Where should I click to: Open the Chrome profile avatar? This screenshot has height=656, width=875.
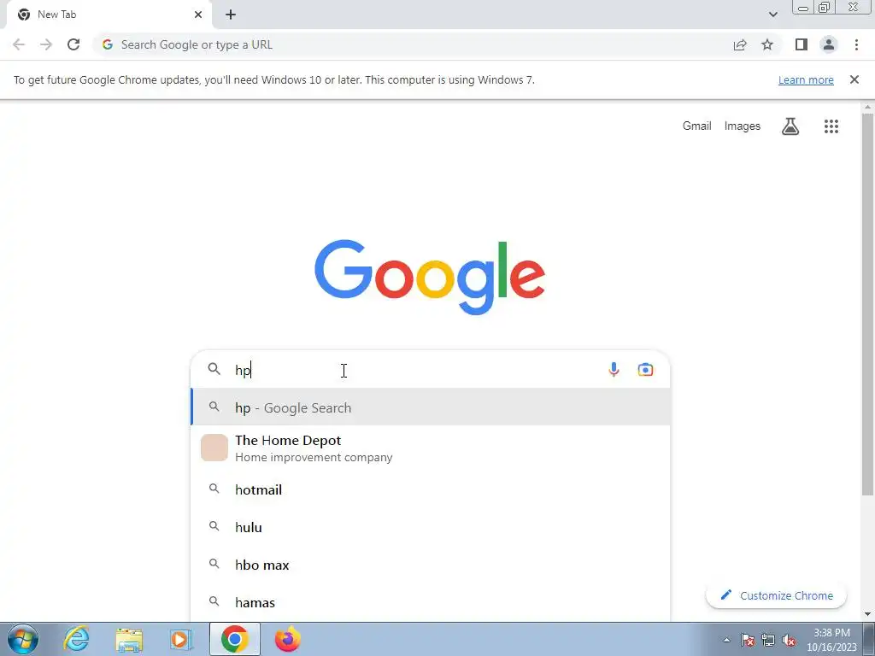click(829, 44)
